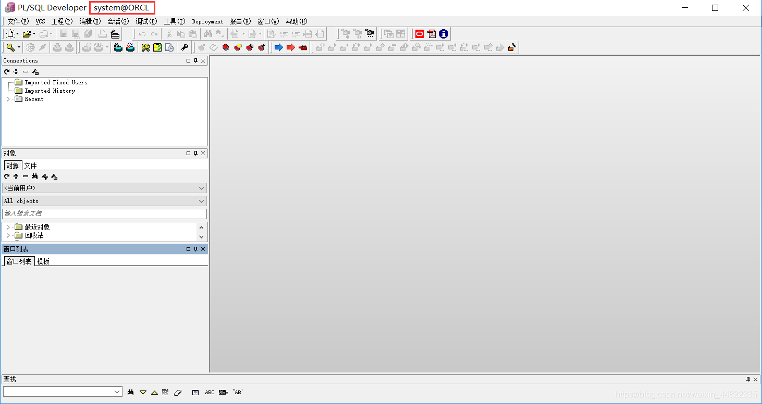Click the red Oracle logo icon
The height and width of the screenshot is (404, 762).
[420, 34]
